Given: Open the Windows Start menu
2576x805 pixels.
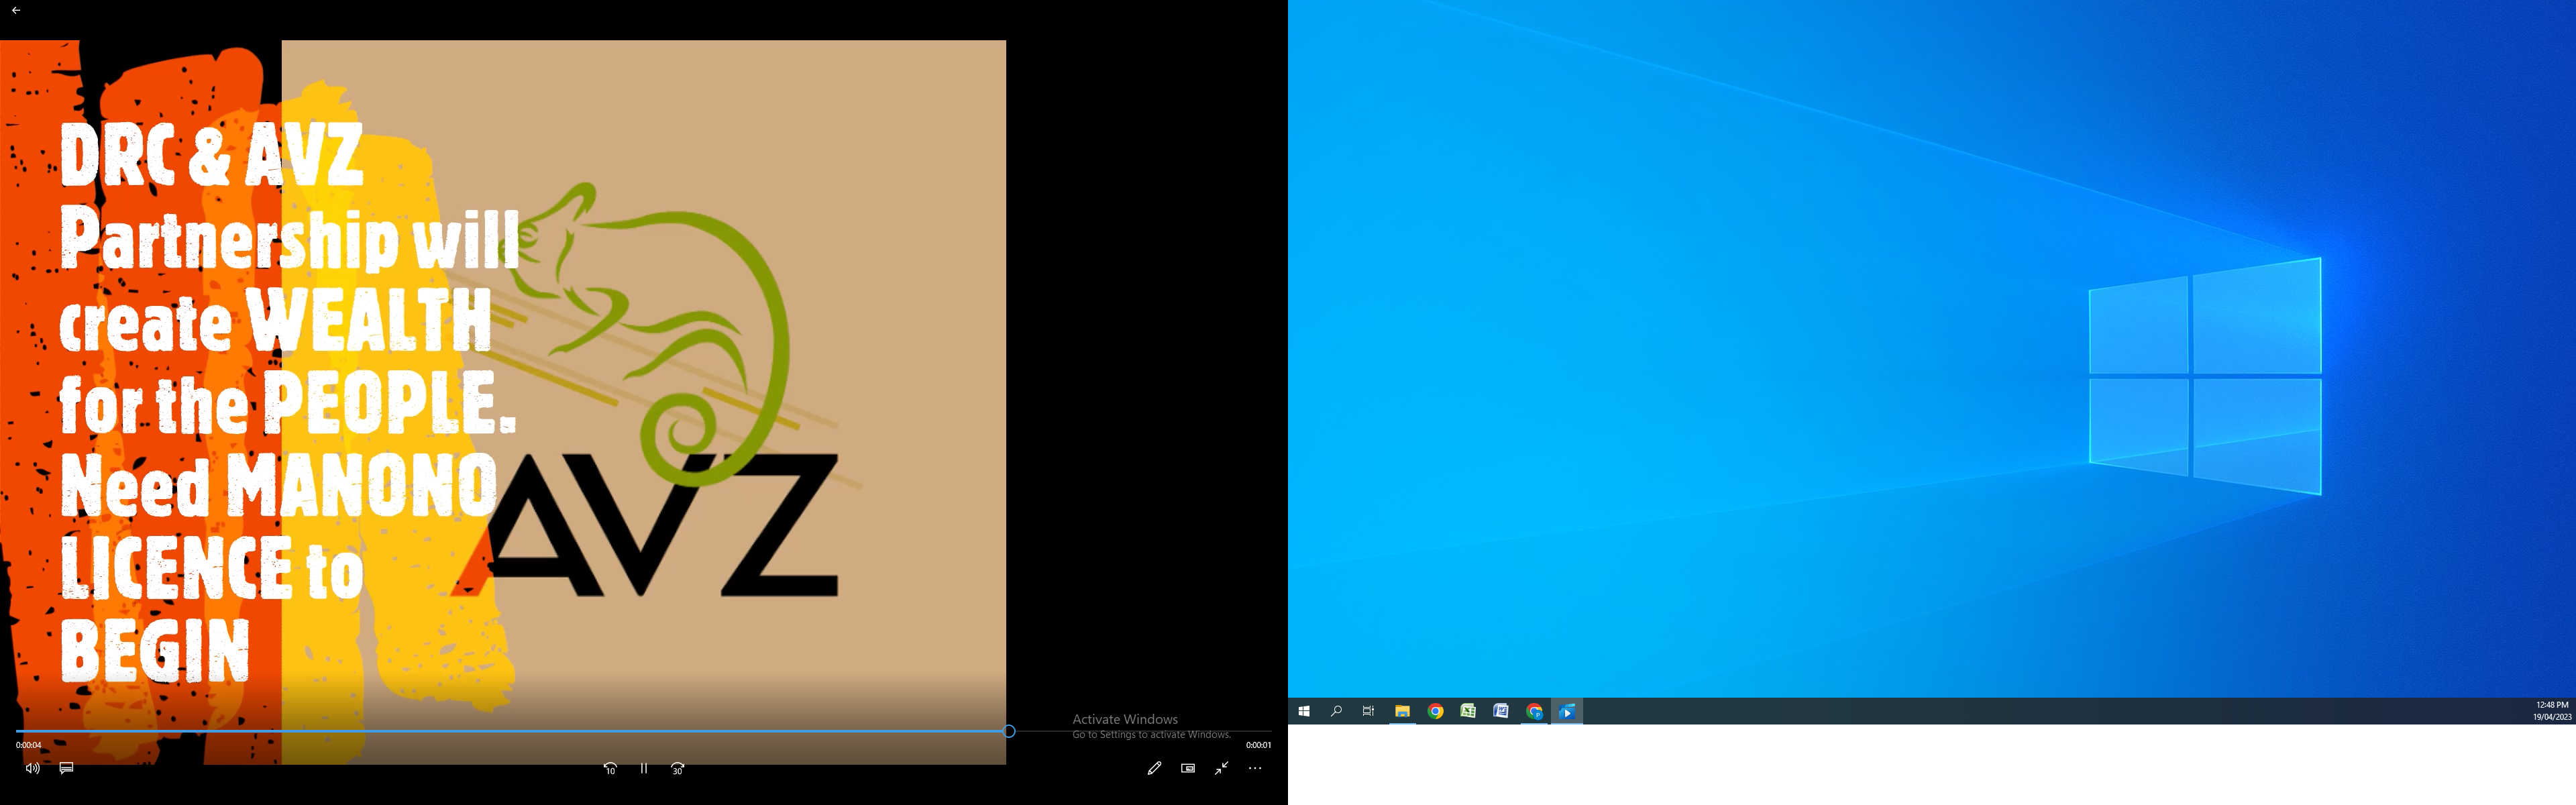Looking at the screenshot, I should [1304, 711].
